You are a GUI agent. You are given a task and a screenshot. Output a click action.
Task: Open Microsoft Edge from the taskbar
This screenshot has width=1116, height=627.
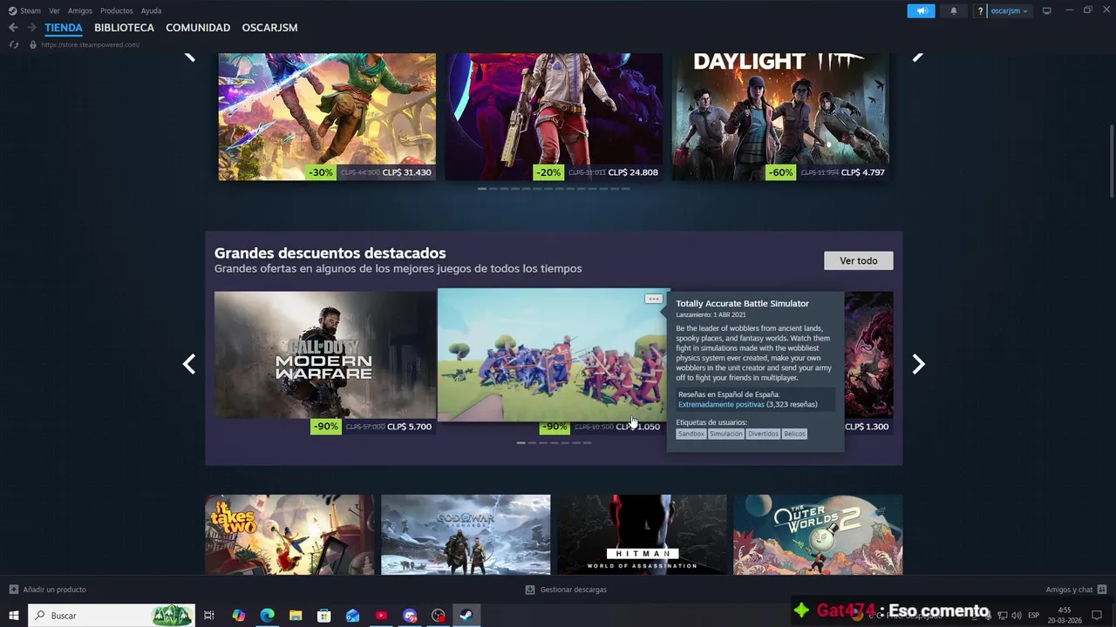click(x=267, y=616)
